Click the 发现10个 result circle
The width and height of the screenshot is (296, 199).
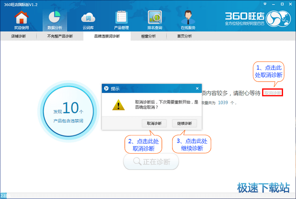tap(68, 111)
